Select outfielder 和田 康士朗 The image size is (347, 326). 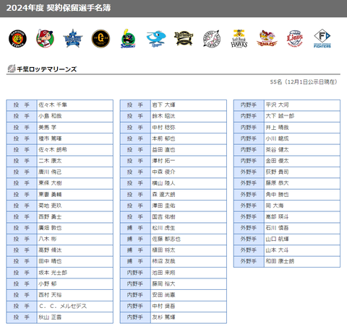pyautogui.click(x=280, y=261)
